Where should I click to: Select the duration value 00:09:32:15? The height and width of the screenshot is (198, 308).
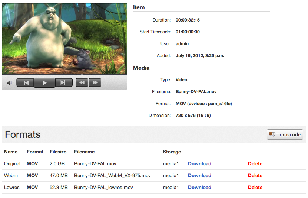pos(188,20)
